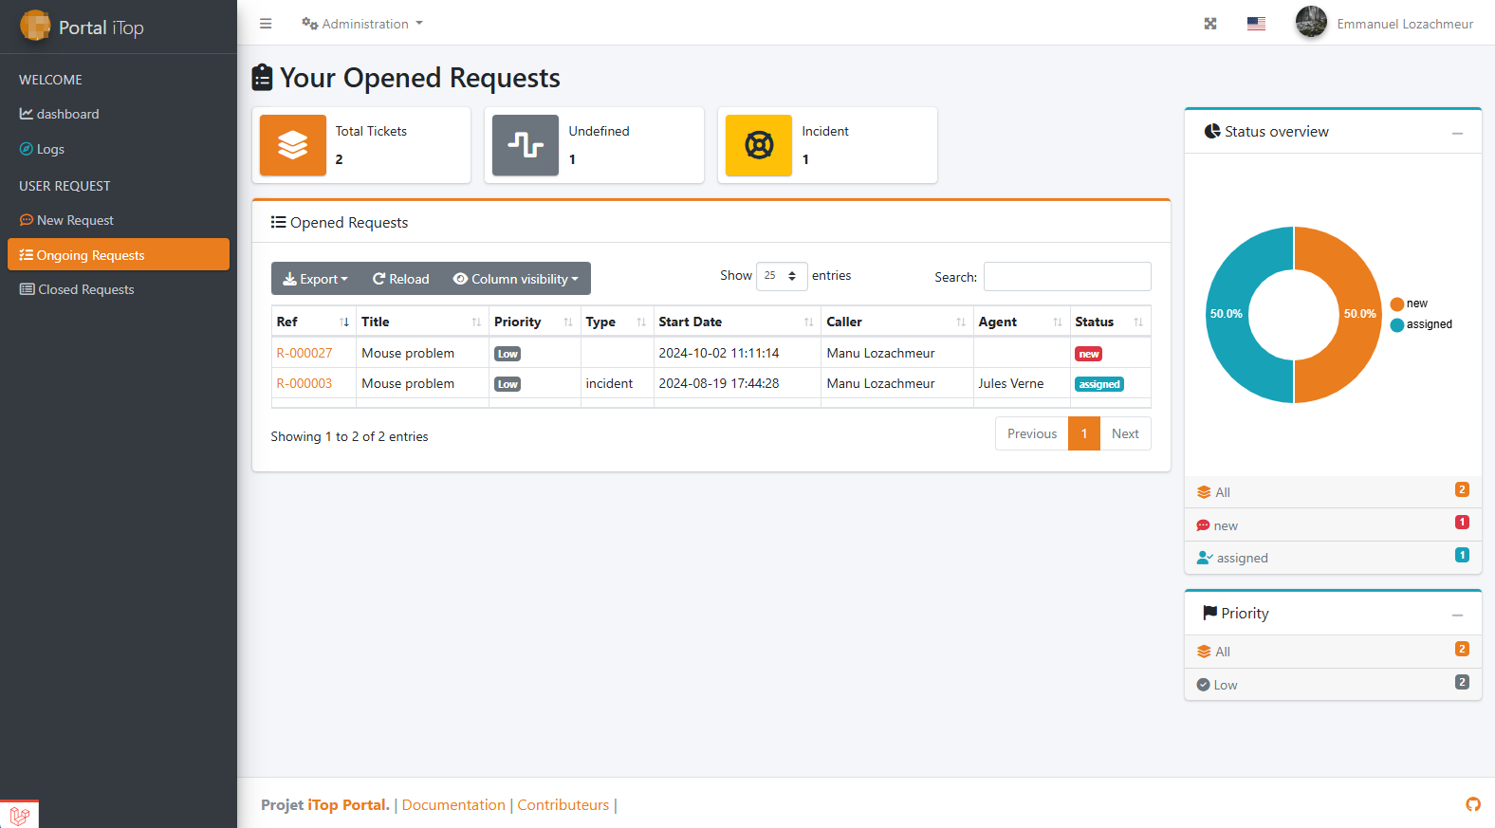Screen dimensions: 1495x828
Task: Collapse the Status overview panel
Action: pyautogui.click(x=1457, y=133)
